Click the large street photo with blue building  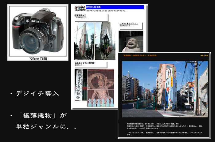(x=165, y=89)
